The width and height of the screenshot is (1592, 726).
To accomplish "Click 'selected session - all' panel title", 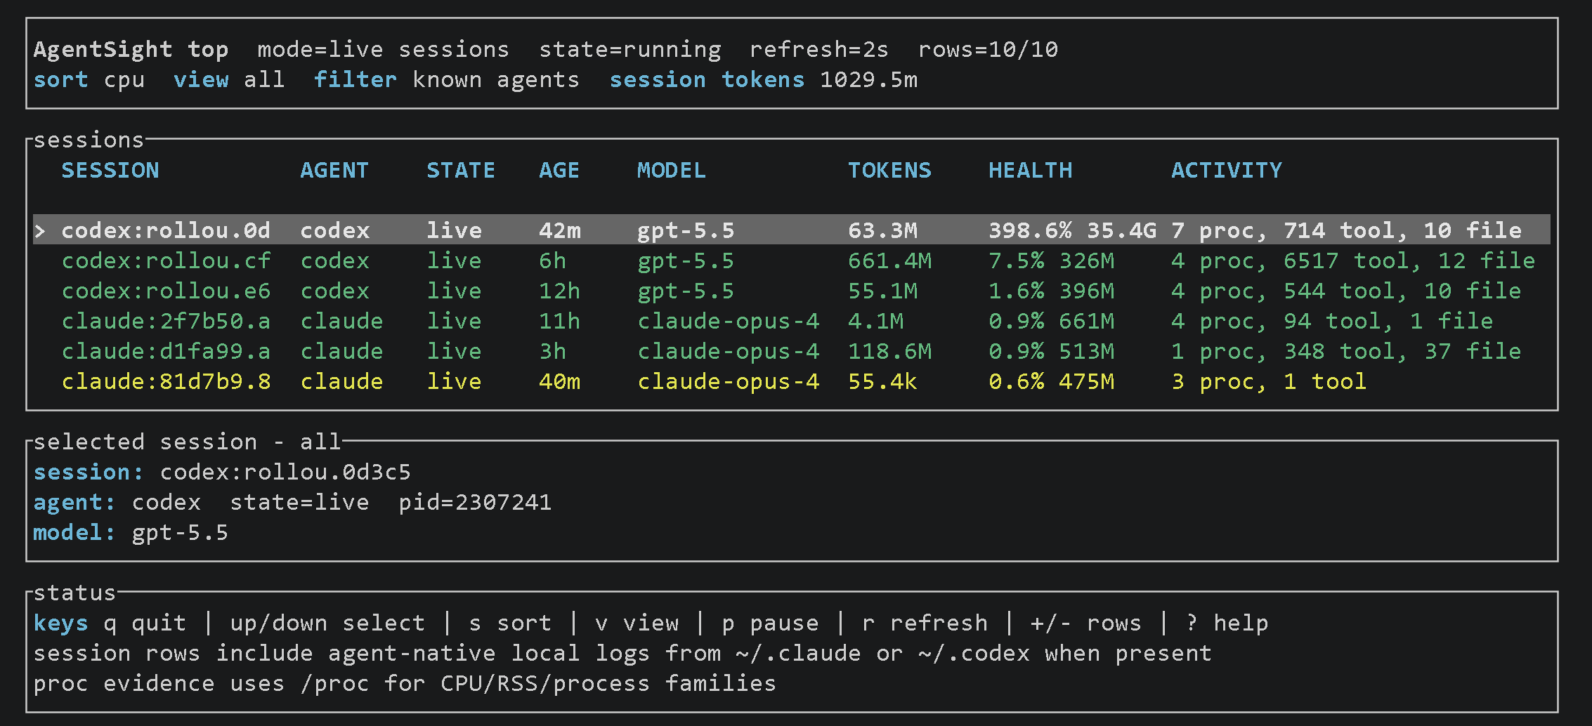I will click(x=187, y=442).
